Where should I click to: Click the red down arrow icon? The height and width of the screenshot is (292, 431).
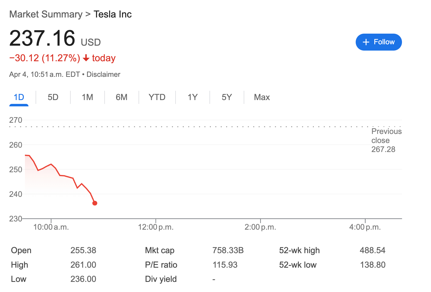(x=86, y=58)
